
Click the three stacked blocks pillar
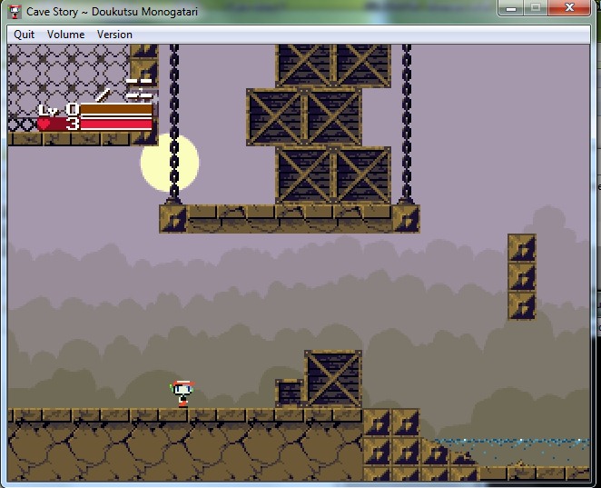coord(522,277)
